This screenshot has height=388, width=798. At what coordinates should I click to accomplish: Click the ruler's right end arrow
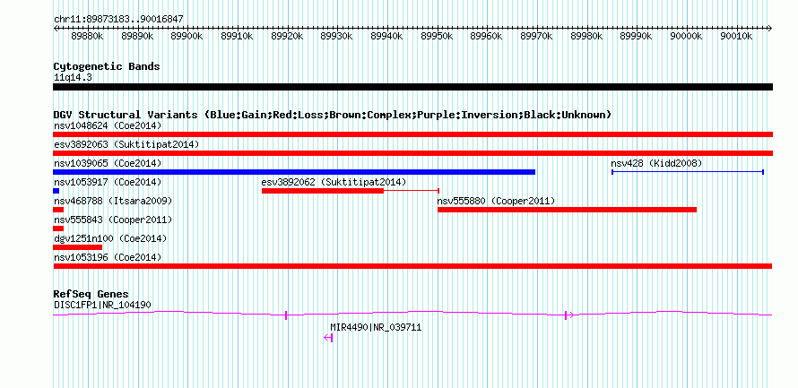coord(770,29)
